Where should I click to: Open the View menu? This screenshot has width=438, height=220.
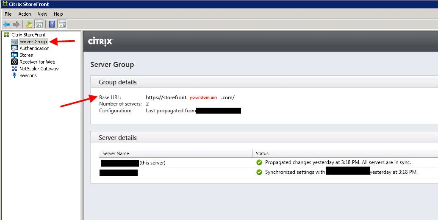tap(42, 14)
